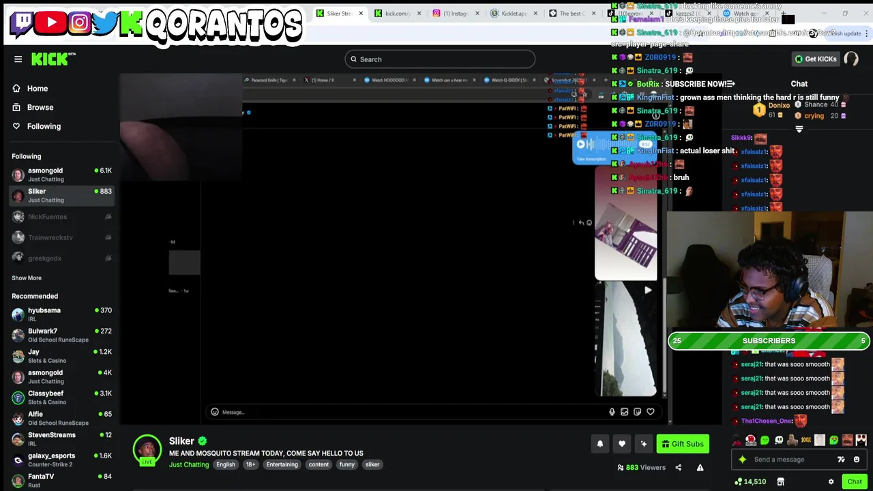Open the hamburger sidebar menu
This screenshot has height=491, width=873.
tap(18, 59)
